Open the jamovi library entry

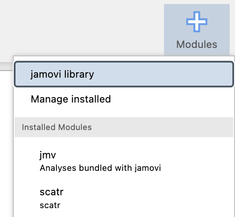(124, 74)
